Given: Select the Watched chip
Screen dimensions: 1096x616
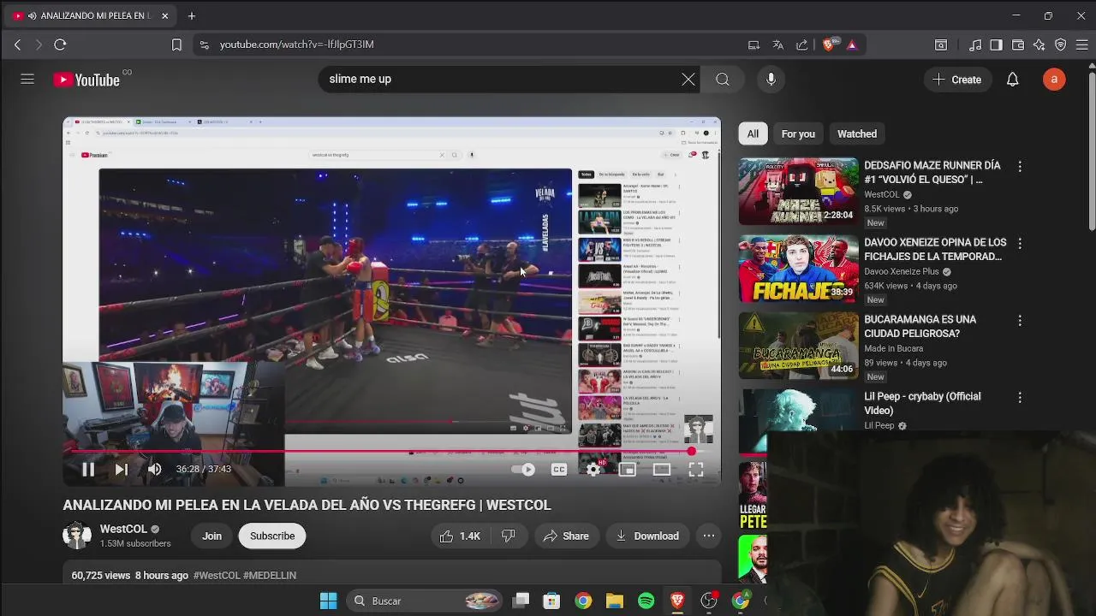Looking at the screenshot, I should 857,133.
